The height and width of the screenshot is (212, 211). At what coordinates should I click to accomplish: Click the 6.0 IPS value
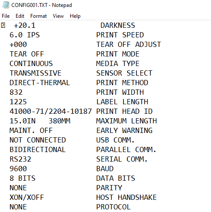tap(25, 35)
